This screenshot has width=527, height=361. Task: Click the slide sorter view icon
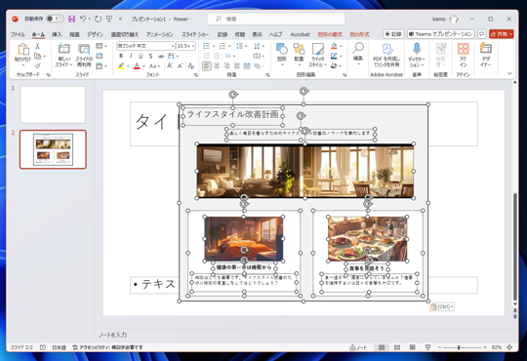(x=397, y=347)
